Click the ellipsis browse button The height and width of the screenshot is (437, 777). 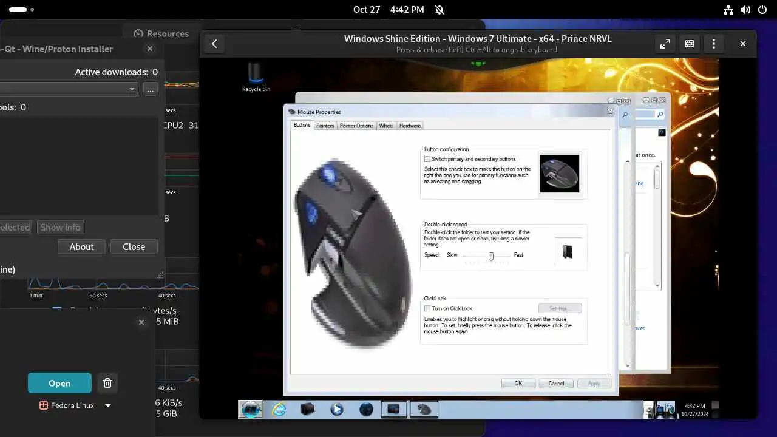(151, 89)
